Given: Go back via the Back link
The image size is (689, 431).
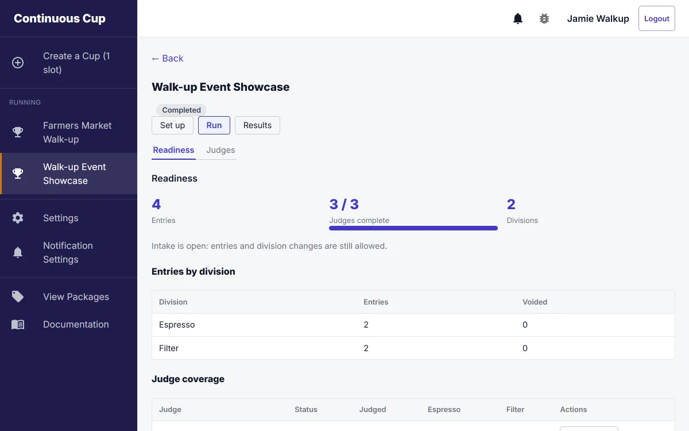Looking at the screenshot, I should [167, 58].
